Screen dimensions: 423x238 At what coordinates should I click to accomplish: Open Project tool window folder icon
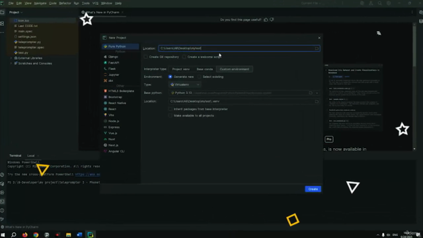pyautogui.click(x=2, y=13)
